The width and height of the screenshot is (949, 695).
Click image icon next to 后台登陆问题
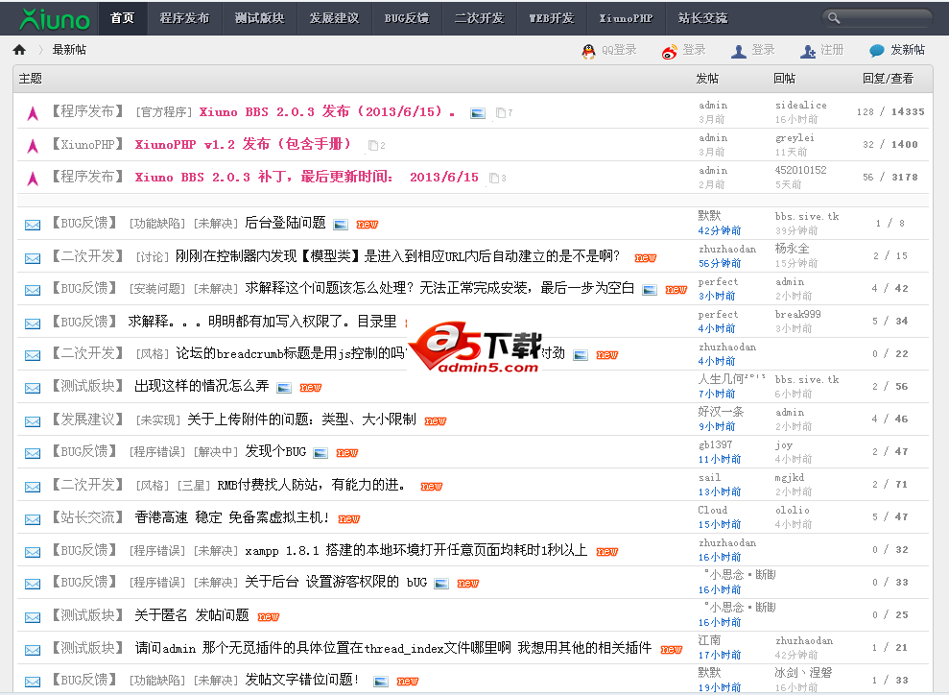pyautogui.click(x=341, y=225)
